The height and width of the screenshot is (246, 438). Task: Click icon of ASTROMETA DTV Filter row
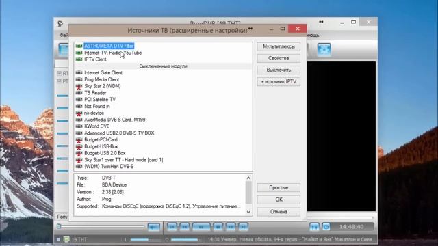click(x=79, y=46)
